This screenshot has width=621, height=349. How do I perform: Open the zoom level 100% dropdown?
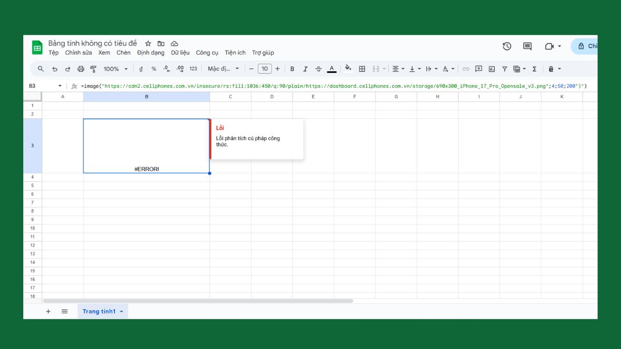115,68
